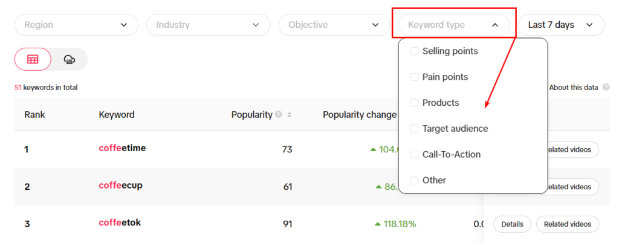Tick the Products checkbox

[x=415, y=103]
